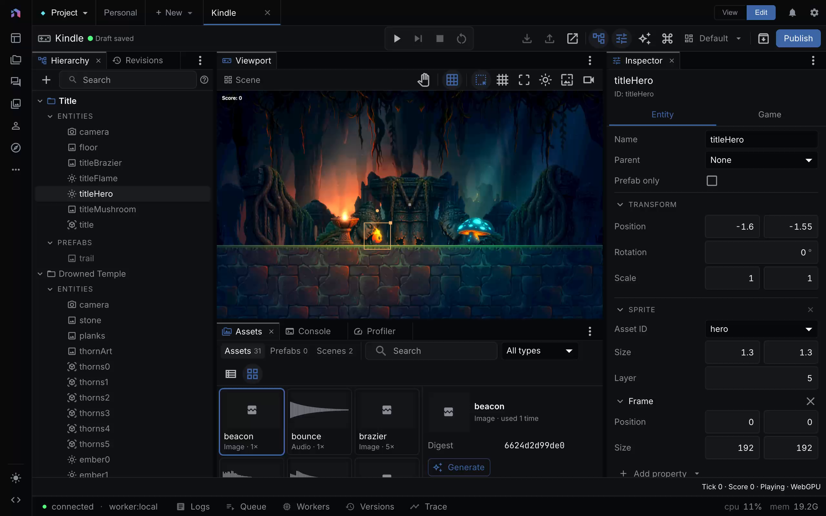
Task: Open the AI sparkle assistant icon
Action: pyautogui.click(x=644, y=39)
